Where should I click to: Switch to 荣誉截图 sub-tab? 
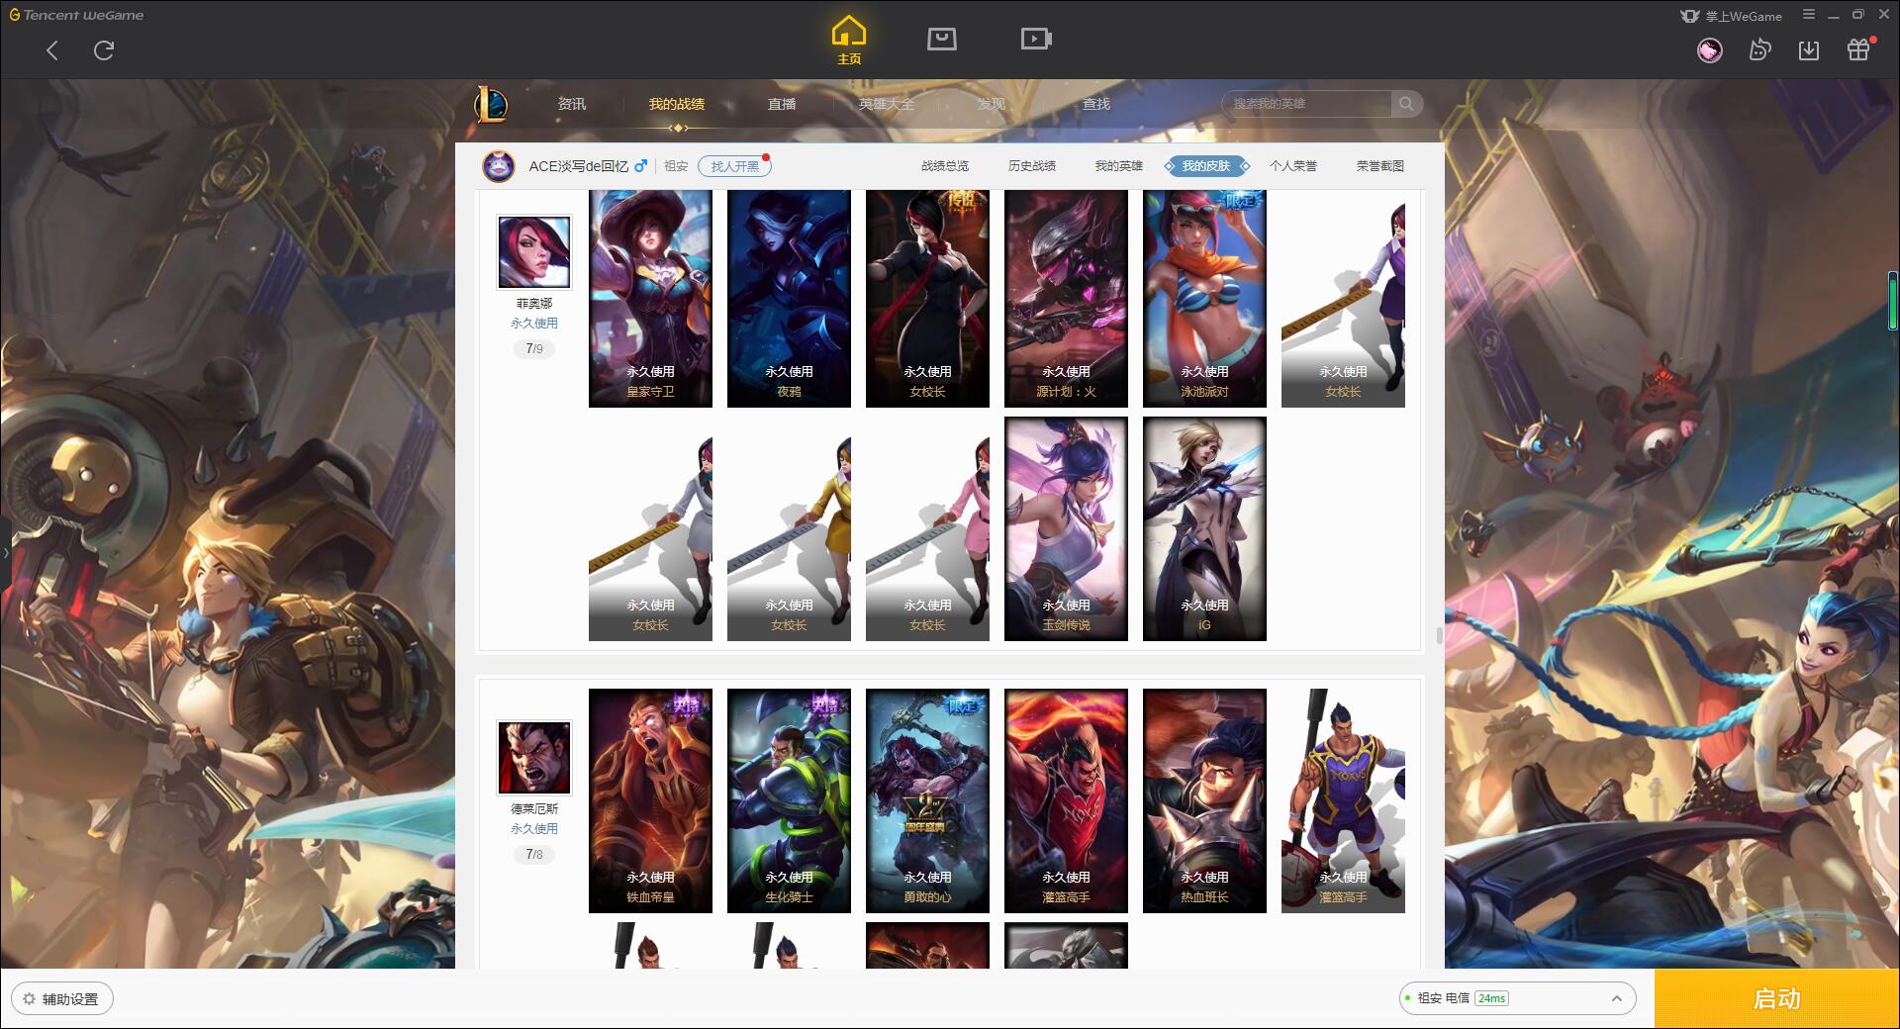coord(1380,166)
